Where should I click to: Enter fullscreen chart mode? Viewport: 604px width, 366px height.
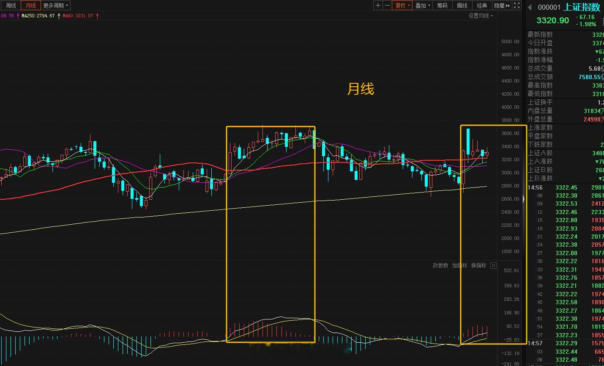(x=517, y=6)
